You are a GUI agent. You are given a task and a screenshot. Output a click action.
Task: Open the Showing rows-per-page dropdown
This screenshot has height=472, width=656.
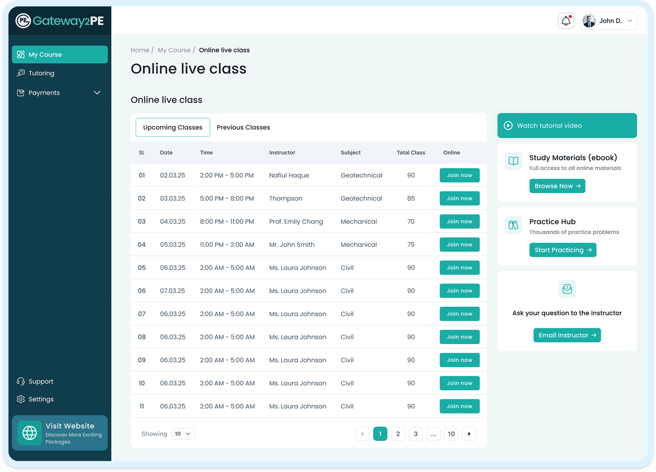pos(182,434)
